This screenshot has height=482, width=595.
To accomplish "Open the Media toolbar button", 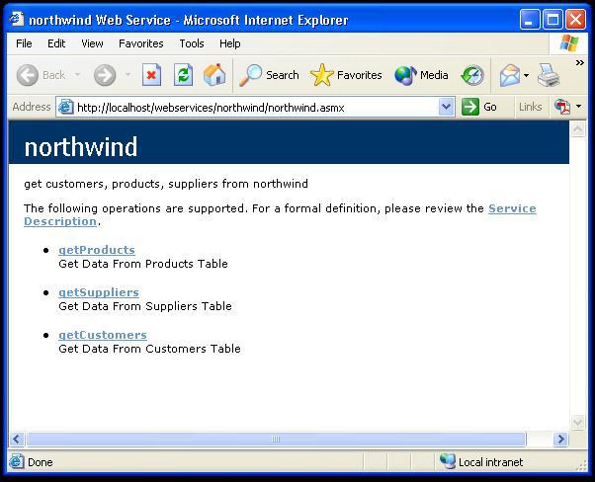I will (421, 75).
